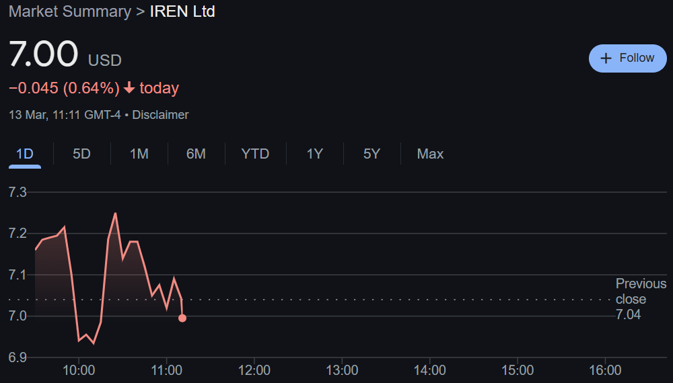Viewport: 673px width, 383px height.
Task: Click the 7.3 price axis label
Action: coord(17,192)
